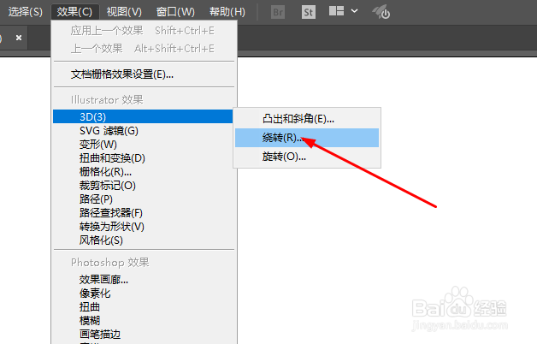537x344 pixels.
Task: Open the 像素化 submenu
Action: pyautogui.click(x=143, y=294)
